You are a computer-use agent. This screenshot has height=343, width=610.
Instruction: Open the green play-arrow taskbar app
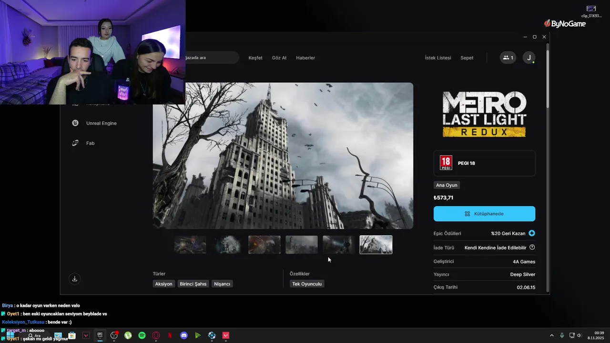tap(198, 335)
